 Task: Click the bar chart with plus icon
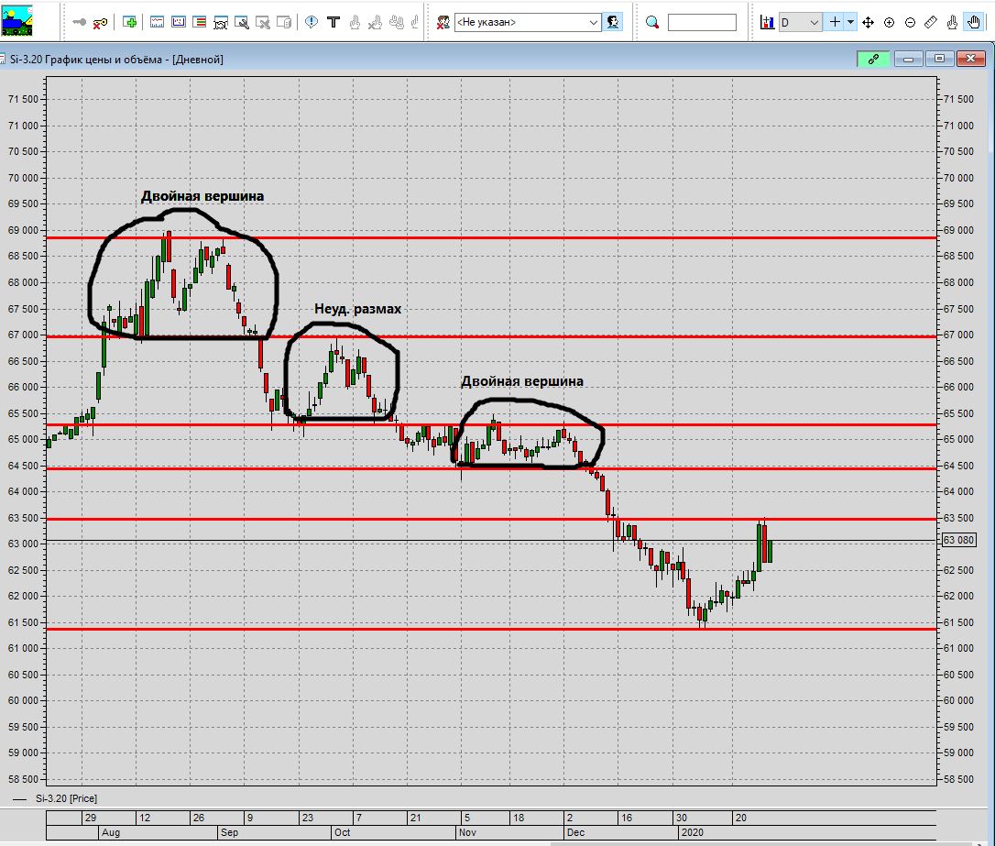[x=767, y=22]
